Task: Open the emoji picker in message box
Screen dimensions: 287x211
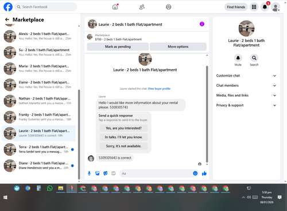Action: [x=195, y=173]
